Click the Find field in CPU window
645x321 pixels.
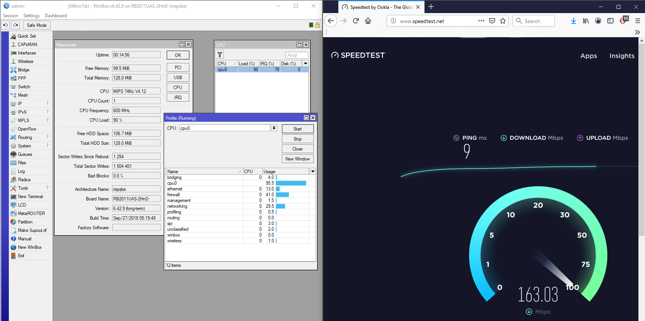(x=297, y=55)
